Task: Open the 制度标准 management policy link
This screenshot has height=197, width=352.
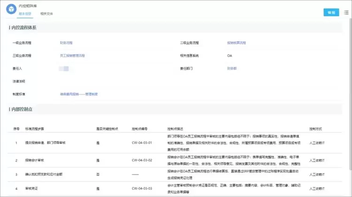Action: 78,94
